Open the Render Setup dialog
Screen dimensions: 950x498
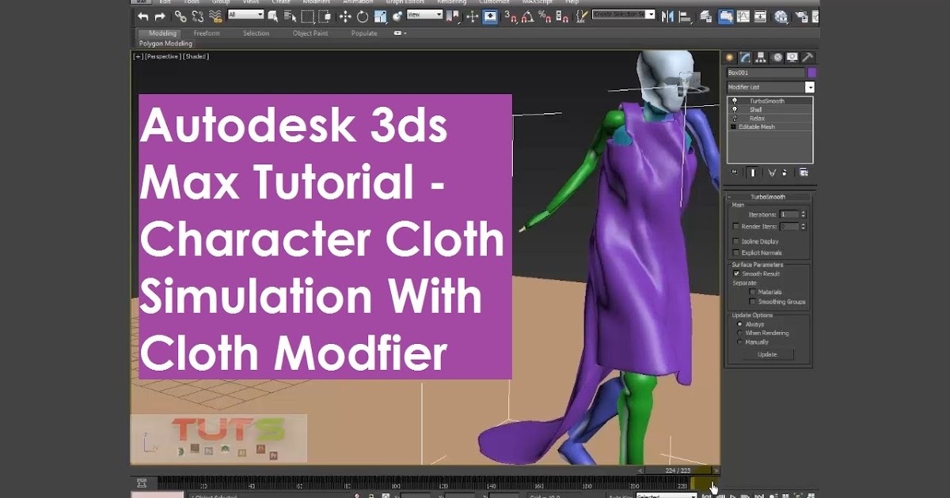[802, 15]
